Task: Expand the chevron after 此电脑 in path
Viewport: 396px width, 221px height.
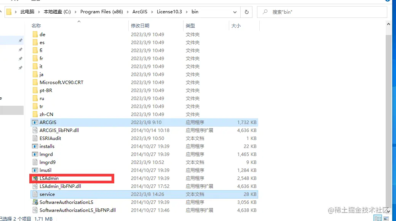Action: tap(39, 12)
